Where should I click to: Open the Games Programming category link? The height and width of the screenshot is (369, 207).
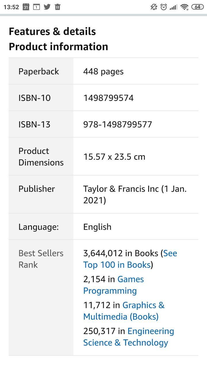coord(114,285)
